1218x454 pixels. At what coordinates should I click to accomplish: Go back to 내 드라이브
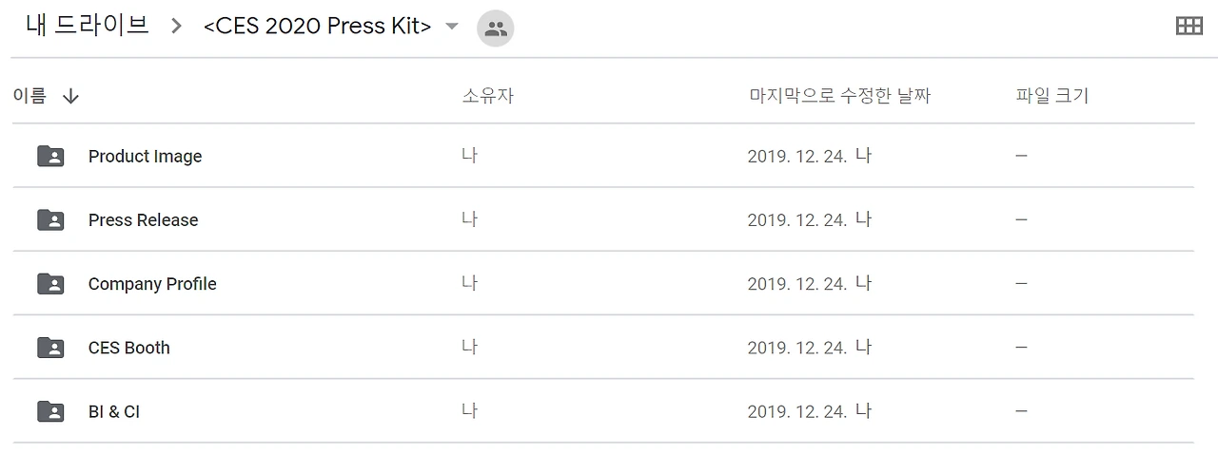pos(87,26)
